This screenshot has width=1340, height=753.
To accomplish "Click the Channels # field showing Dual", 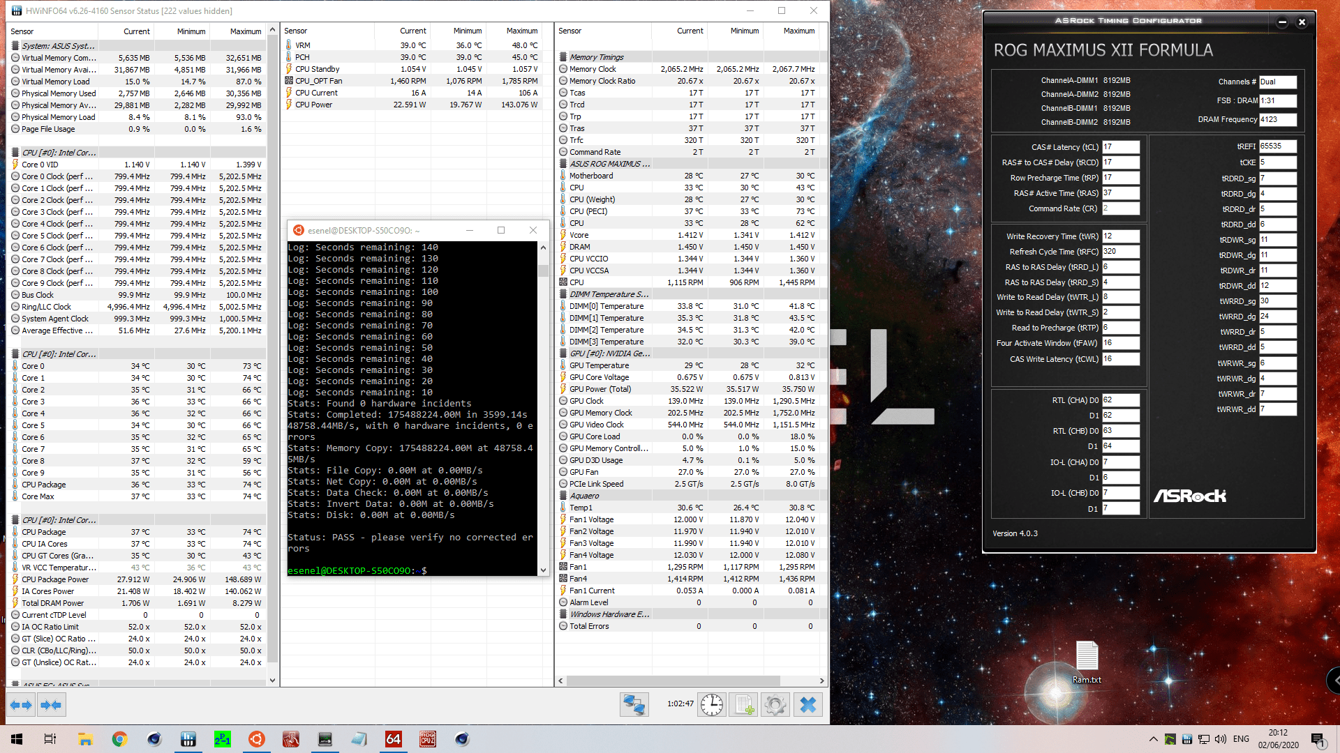I will (x=1277, y=82).
